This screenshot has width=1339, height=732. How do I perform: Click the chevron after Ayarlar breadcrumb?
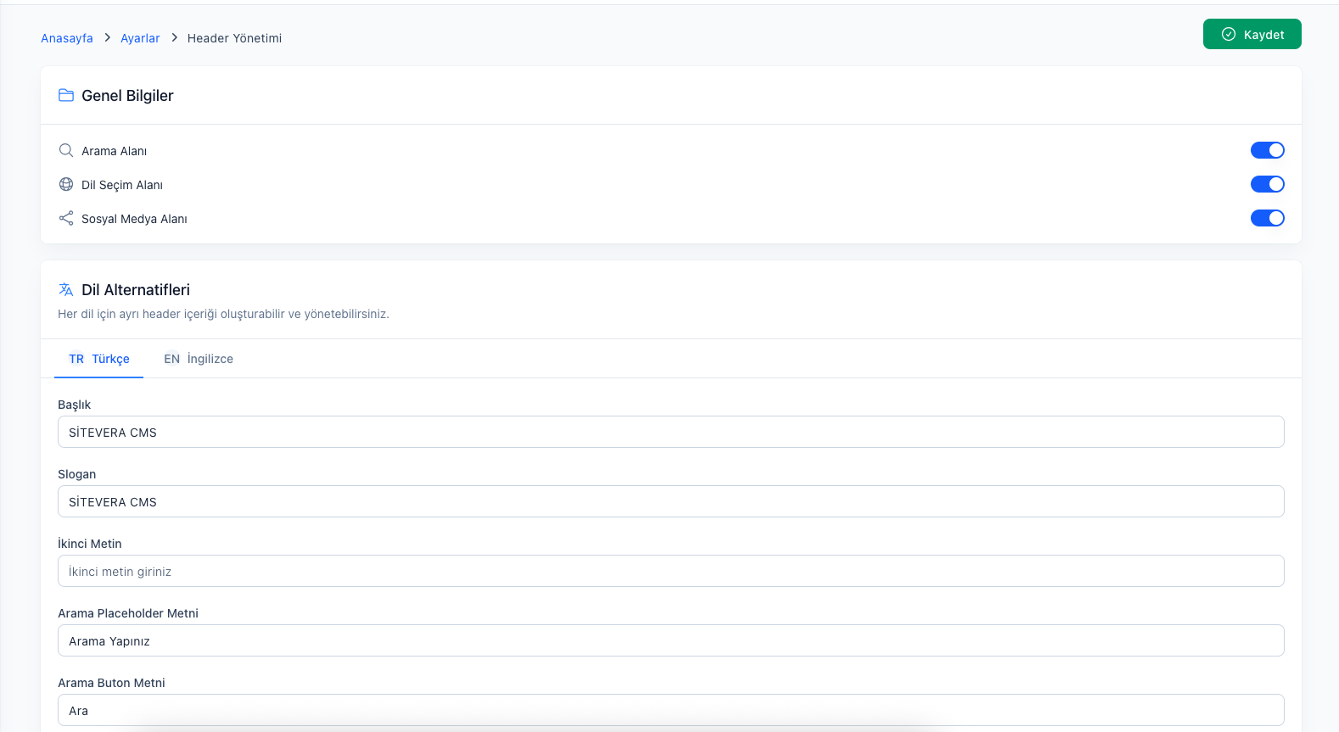pyautogui.click(x=174, y=37)
